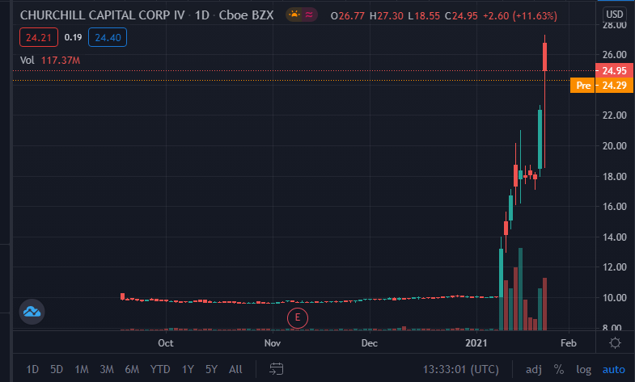
Task: Click the 12.00 price axis label
Action: [x=614, y=267]
